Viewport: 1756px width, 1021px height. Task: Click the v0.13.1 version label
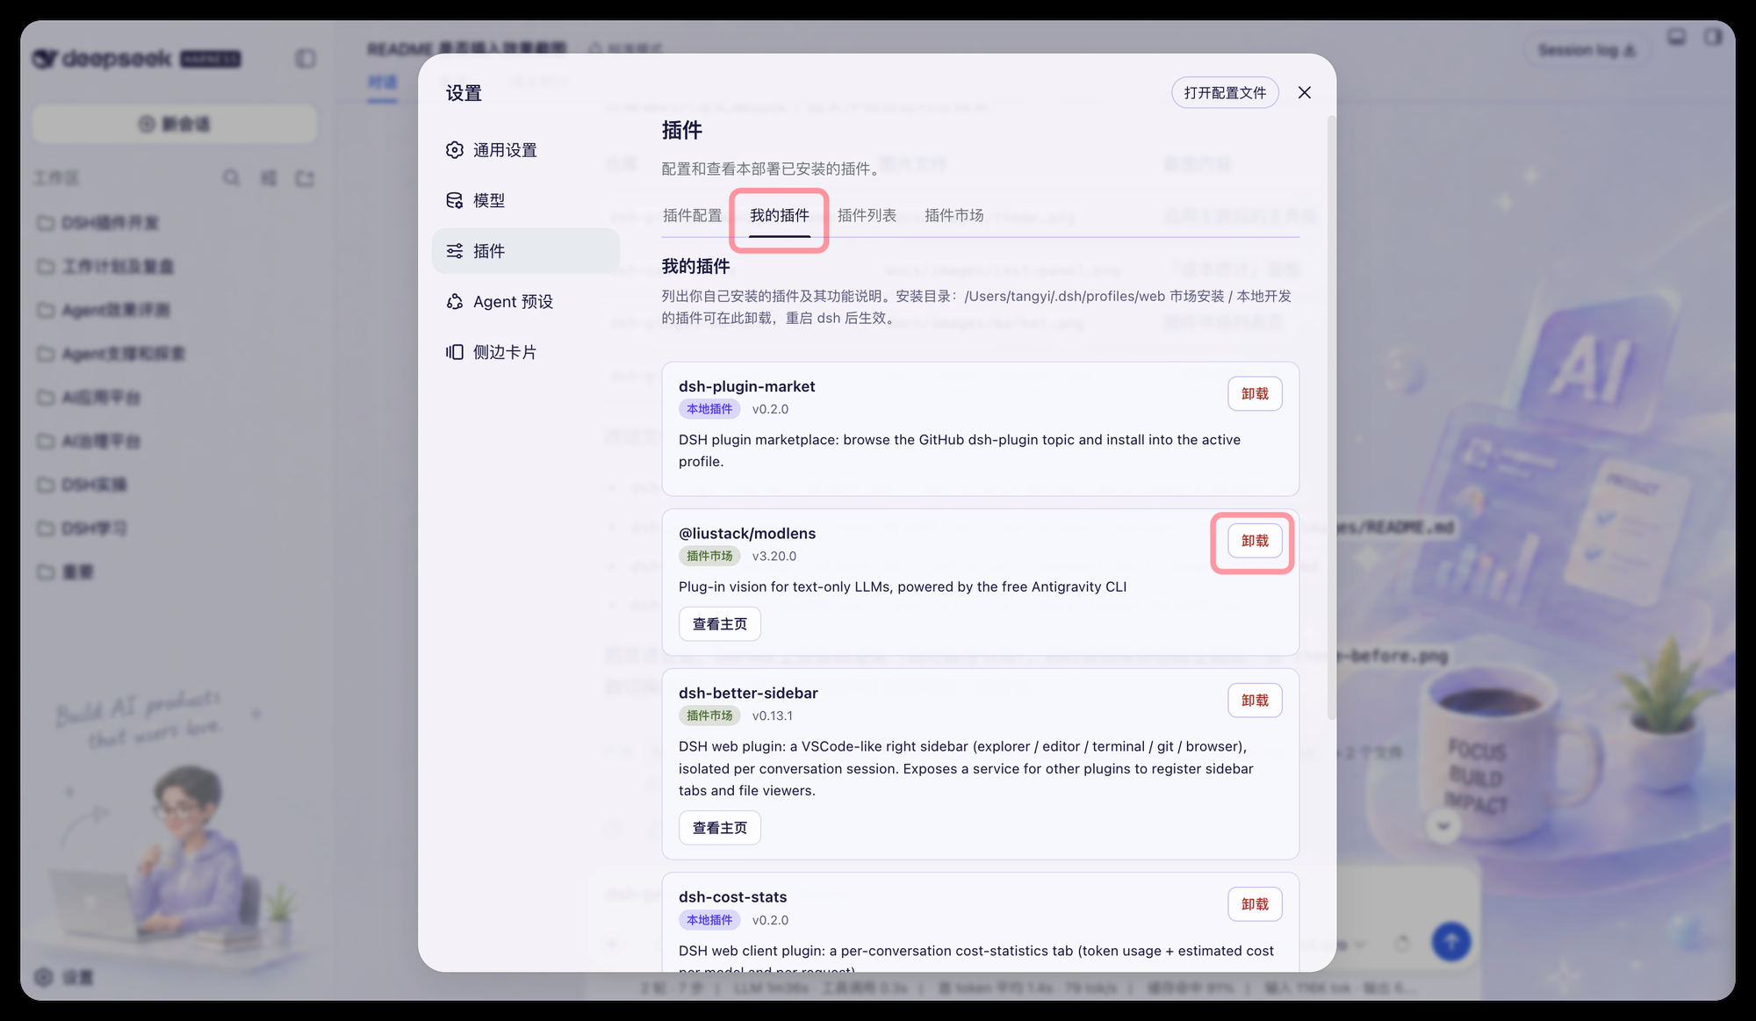click(773, 715)
